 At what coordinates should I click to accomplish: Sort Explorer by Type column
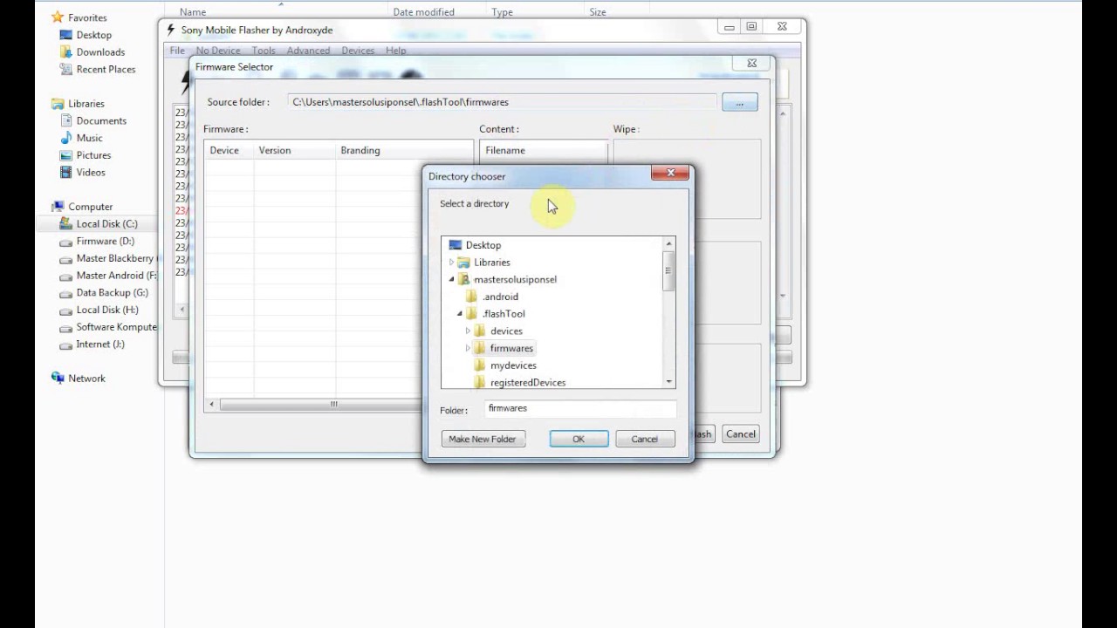502,12
